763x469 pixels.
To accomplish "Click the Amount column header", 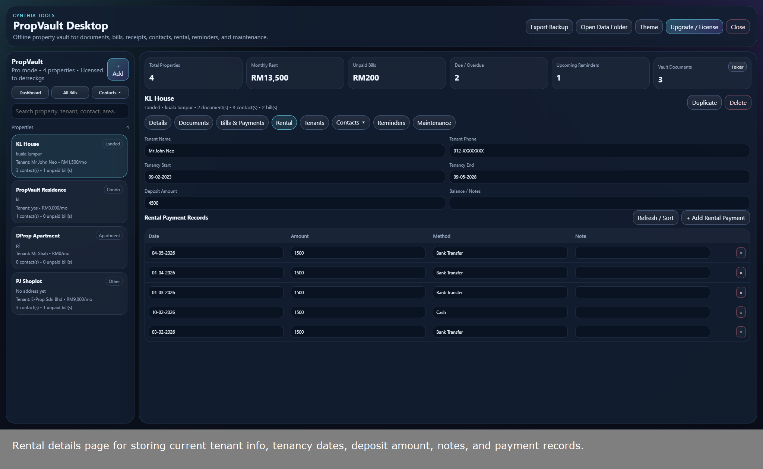I will point(300,236).
